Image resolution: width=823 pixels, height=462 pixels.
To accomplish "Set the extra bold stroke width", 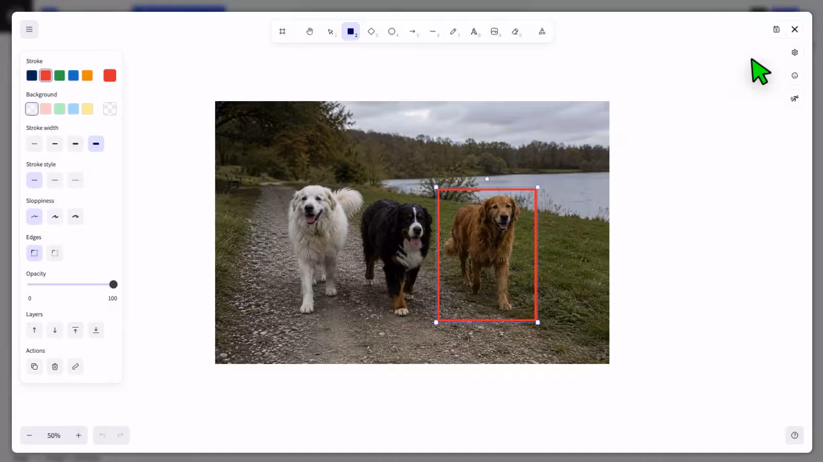I will [x=96, y=144].
